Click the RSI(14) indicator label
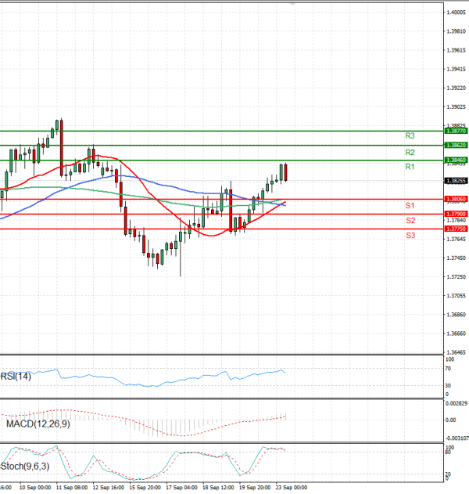This screenshot has height=494, width=469. [16, 376]
